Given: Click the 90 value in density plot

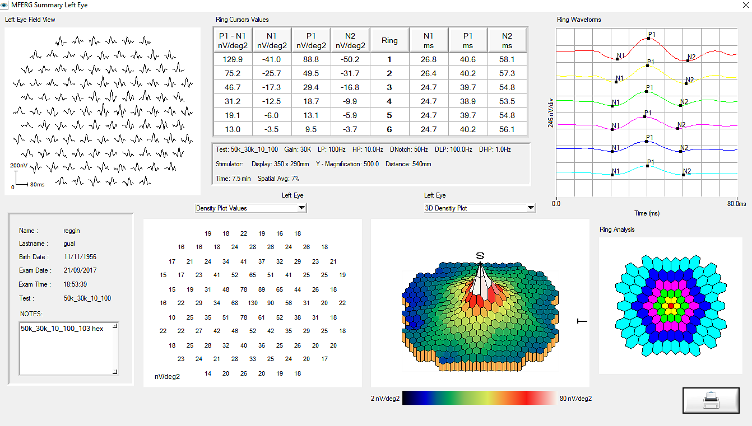Looking at the screenshot, I should 271,303.
